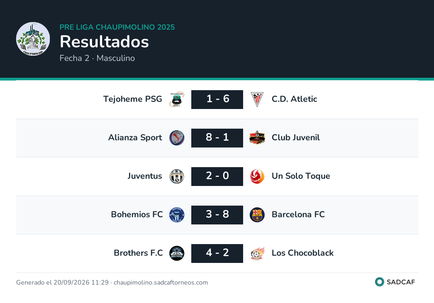The height and width of the screenshot is (303, 434).
Task: Open the 1 - 6 score box
Action: [x=217, y=99]
